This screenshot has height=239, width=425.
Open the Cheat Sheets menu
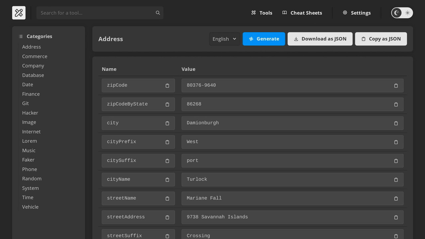point(302,13)
